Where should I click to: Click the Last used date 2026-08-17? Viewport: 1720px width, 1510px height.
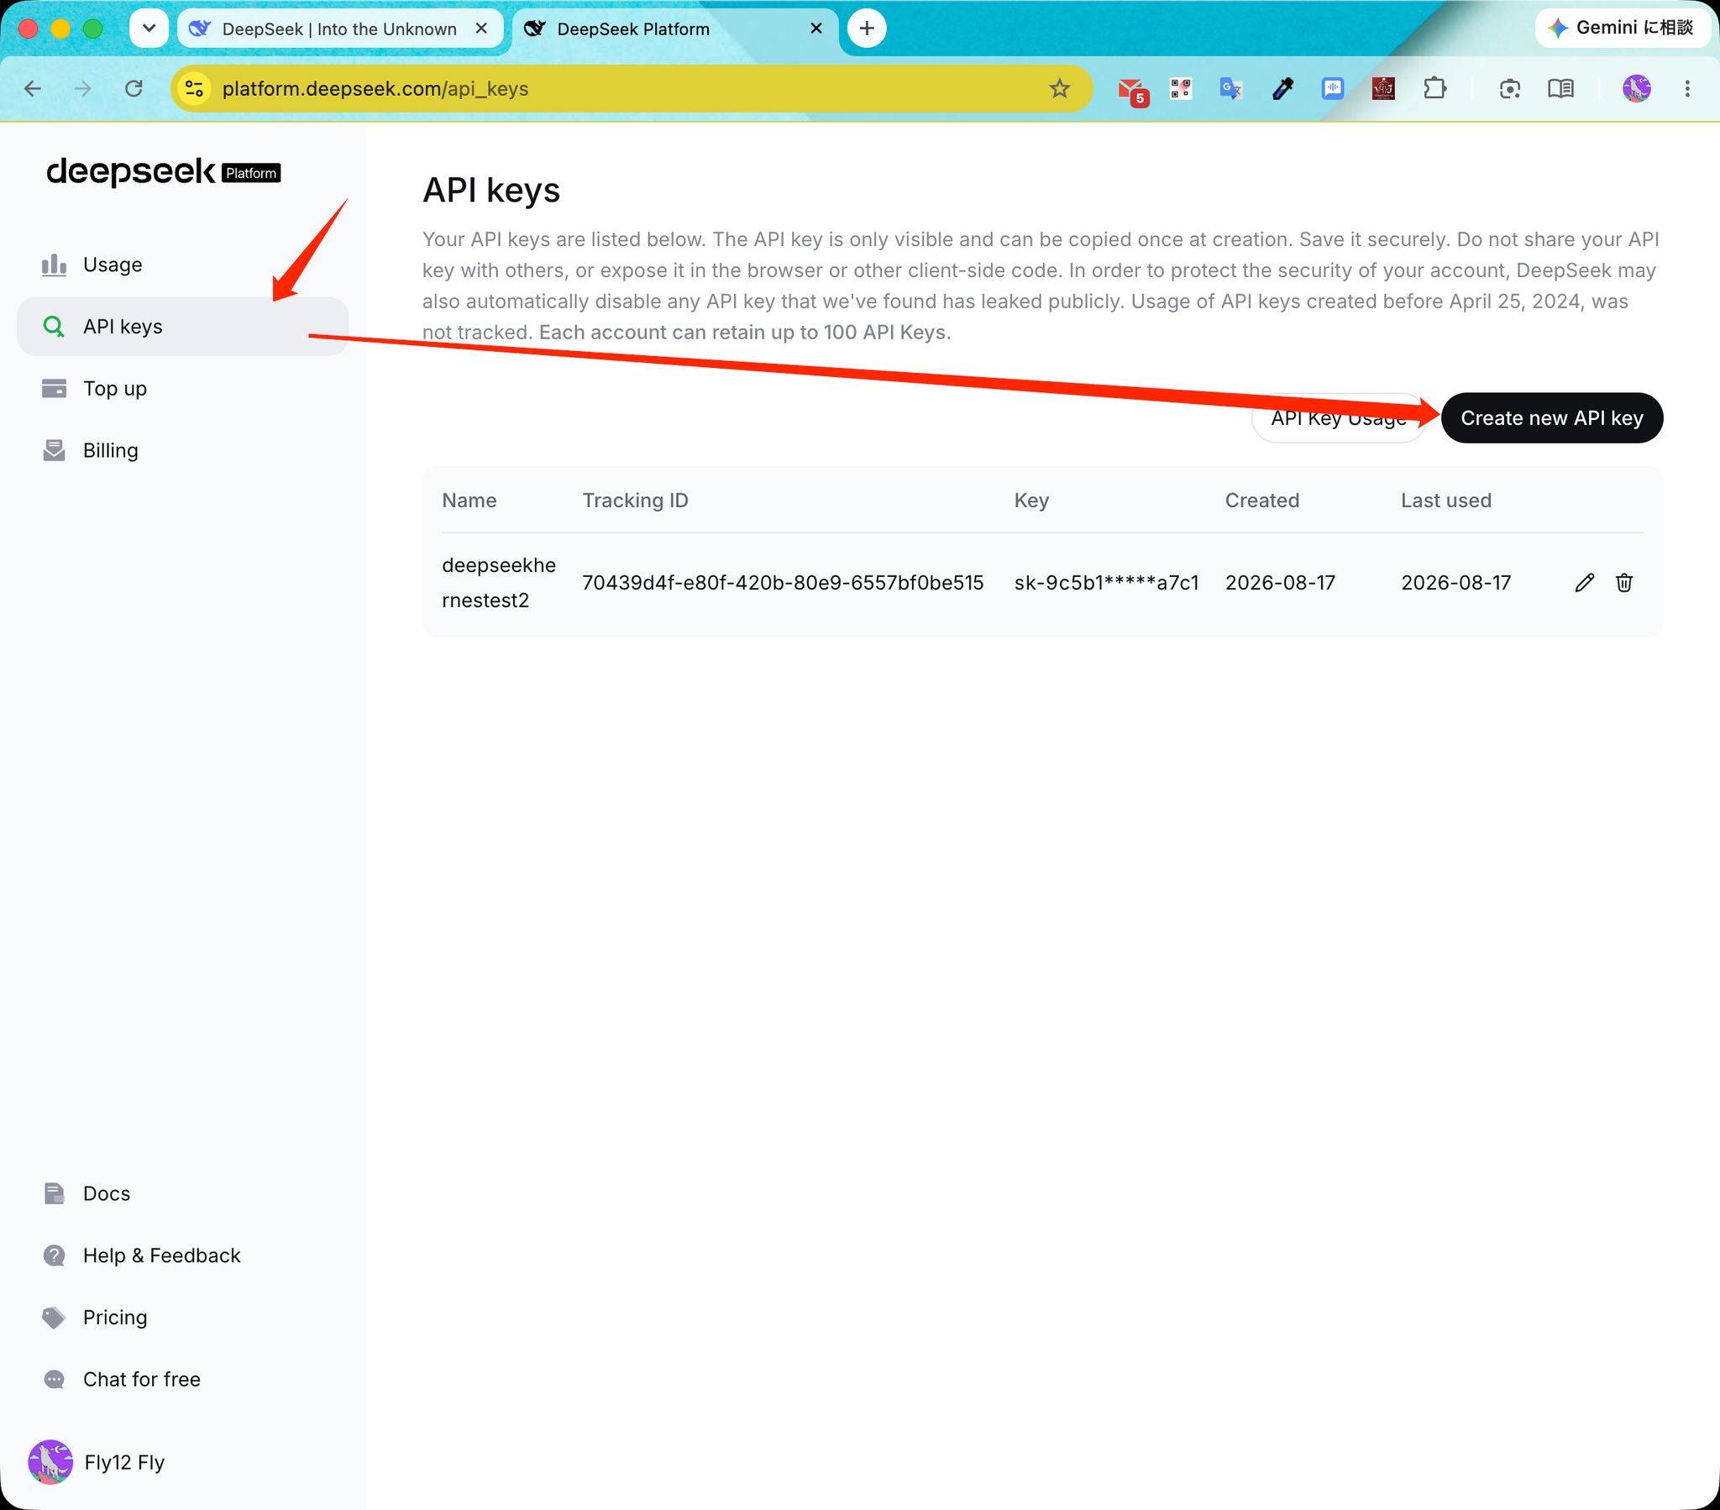point(1455,583)
